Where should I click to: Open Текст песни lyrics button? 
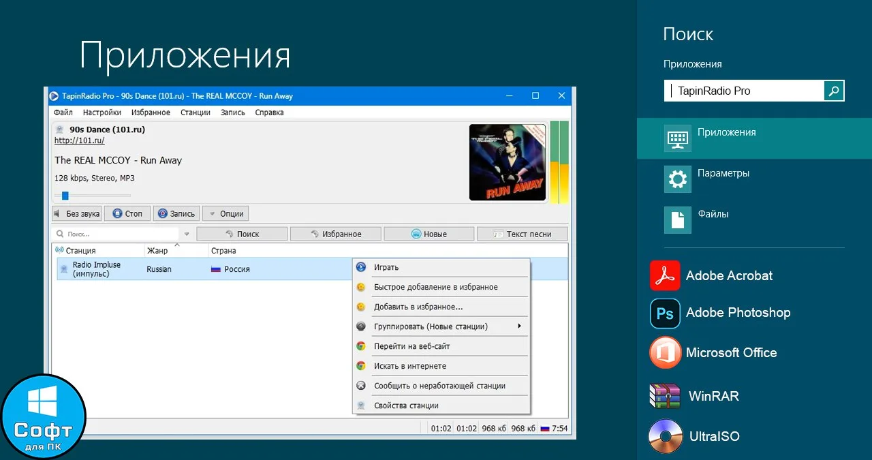(x=523, y=234)
